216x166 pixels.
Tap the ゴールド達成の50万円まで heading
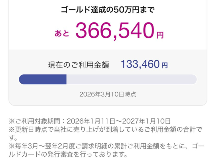click(x=108, y=10)
